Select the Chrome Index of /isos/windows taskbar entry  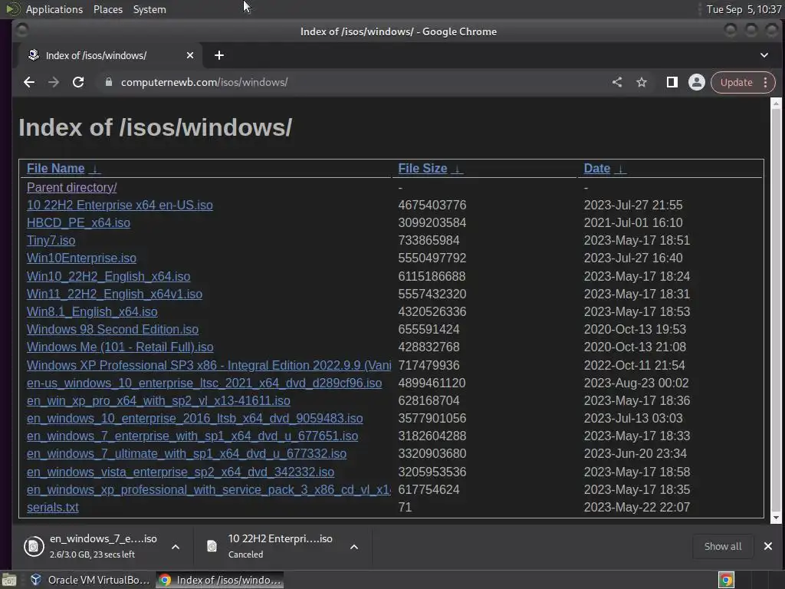[x=220, y=580]
